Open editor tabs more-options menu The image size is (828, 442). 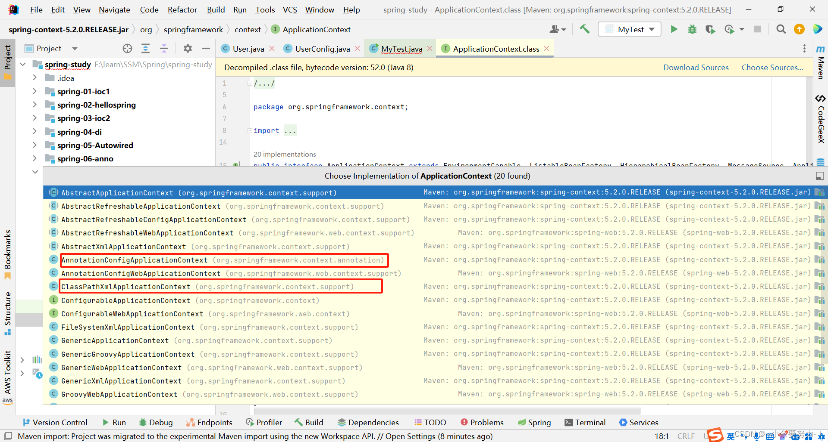(x=804, y=49)
